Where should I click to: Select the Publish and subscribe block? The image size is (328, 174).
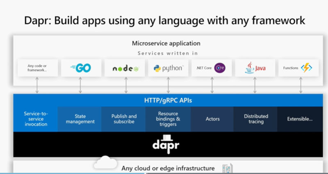coord(124,119)
